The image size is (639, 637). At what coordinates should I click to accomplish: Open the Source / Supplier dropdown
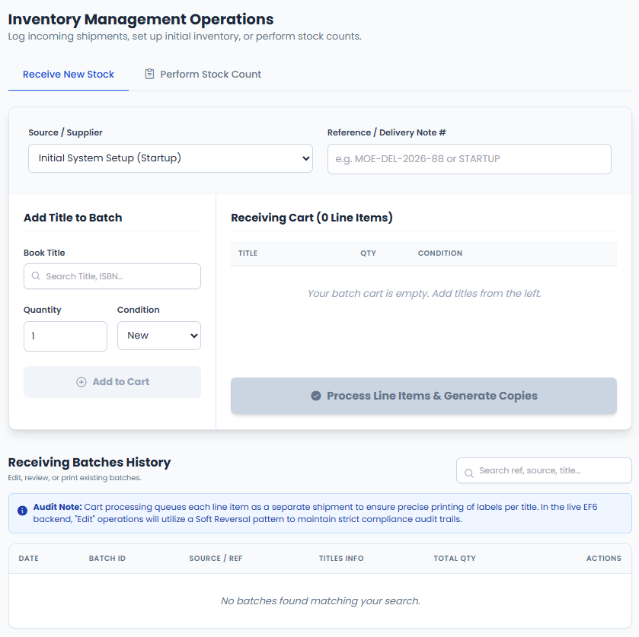(x=171, y=158)
